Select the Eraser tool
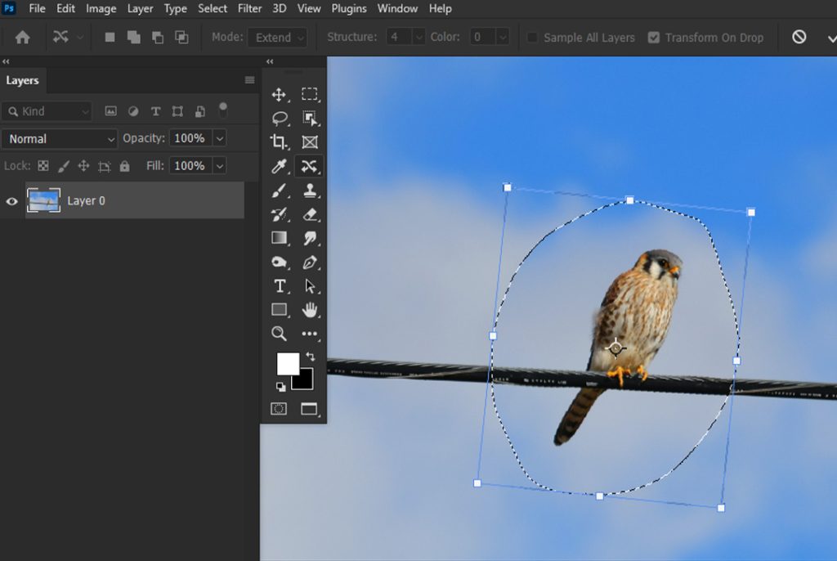837x561 pixels. (x=310, y=214)
